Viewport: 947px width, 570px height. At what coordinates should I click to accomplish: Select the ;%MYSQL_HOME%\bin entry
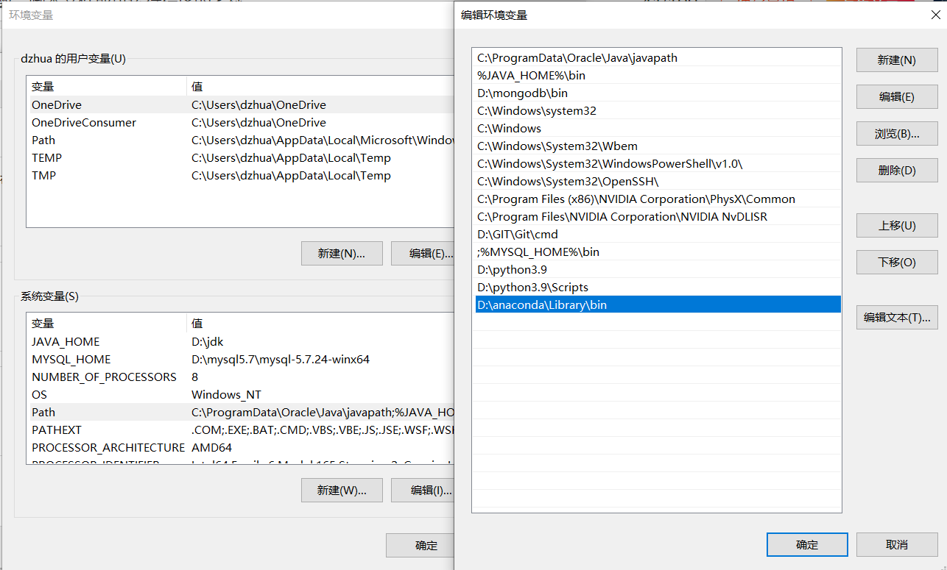point(658,252)
